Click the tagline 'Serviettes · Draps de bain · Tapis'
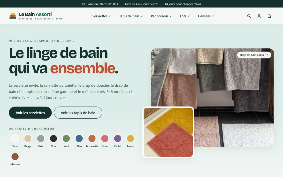The image size is (283, 177). point(41,19)
